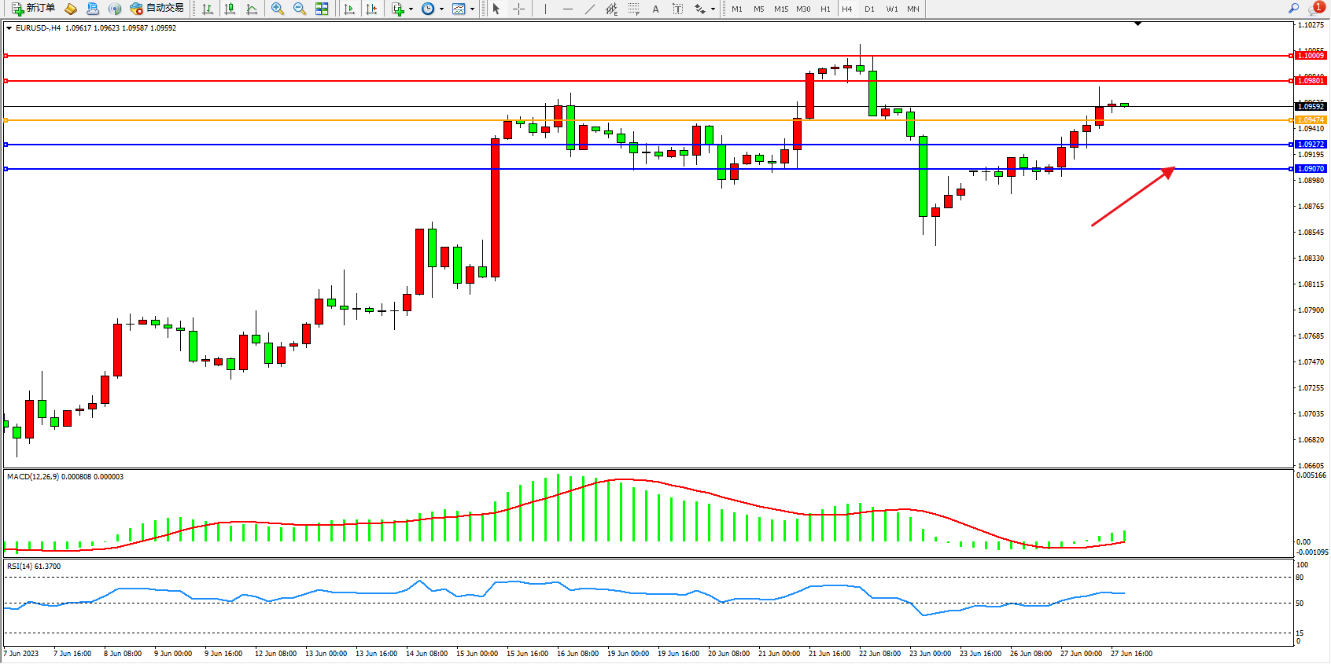Switch to the D1 timeframe

[869, 9]
